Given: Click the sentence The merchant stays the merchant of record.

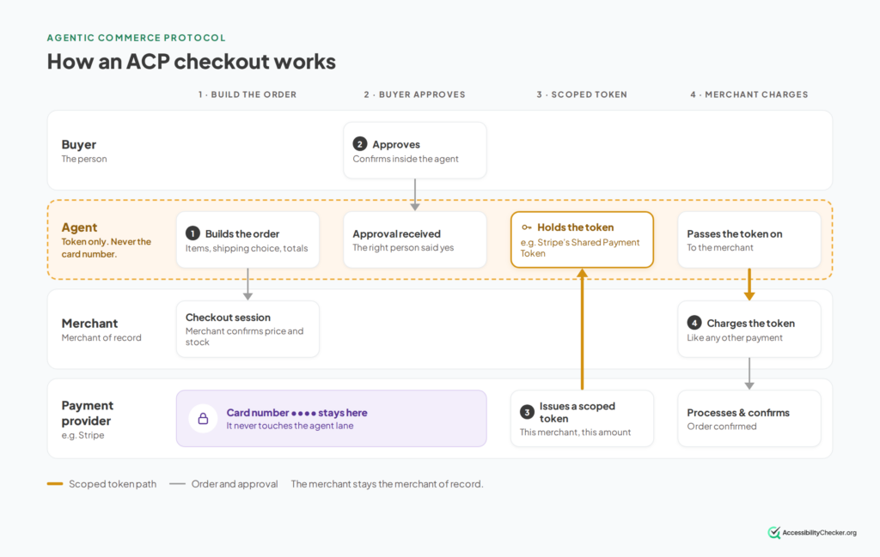Looking at the screenshot, I should click(388, 484).
